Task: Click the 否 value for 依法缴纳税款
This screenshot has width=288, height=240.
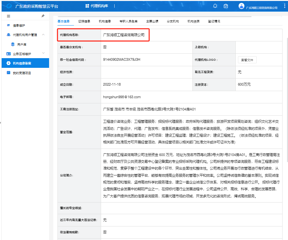Action: point(105,232)
